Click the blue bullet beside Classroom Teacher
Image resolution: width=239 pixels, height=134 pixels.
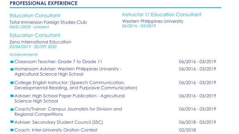click(x=12, y=62)
